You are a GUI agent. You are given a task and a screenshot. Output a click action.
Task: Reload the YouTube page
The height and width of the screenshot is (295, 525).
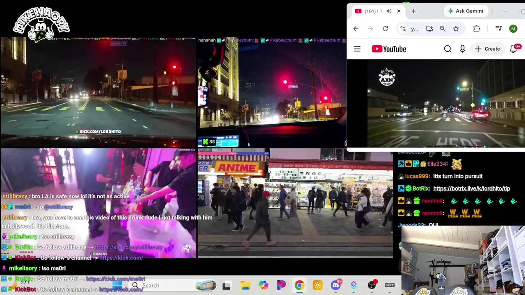point(385,29)
